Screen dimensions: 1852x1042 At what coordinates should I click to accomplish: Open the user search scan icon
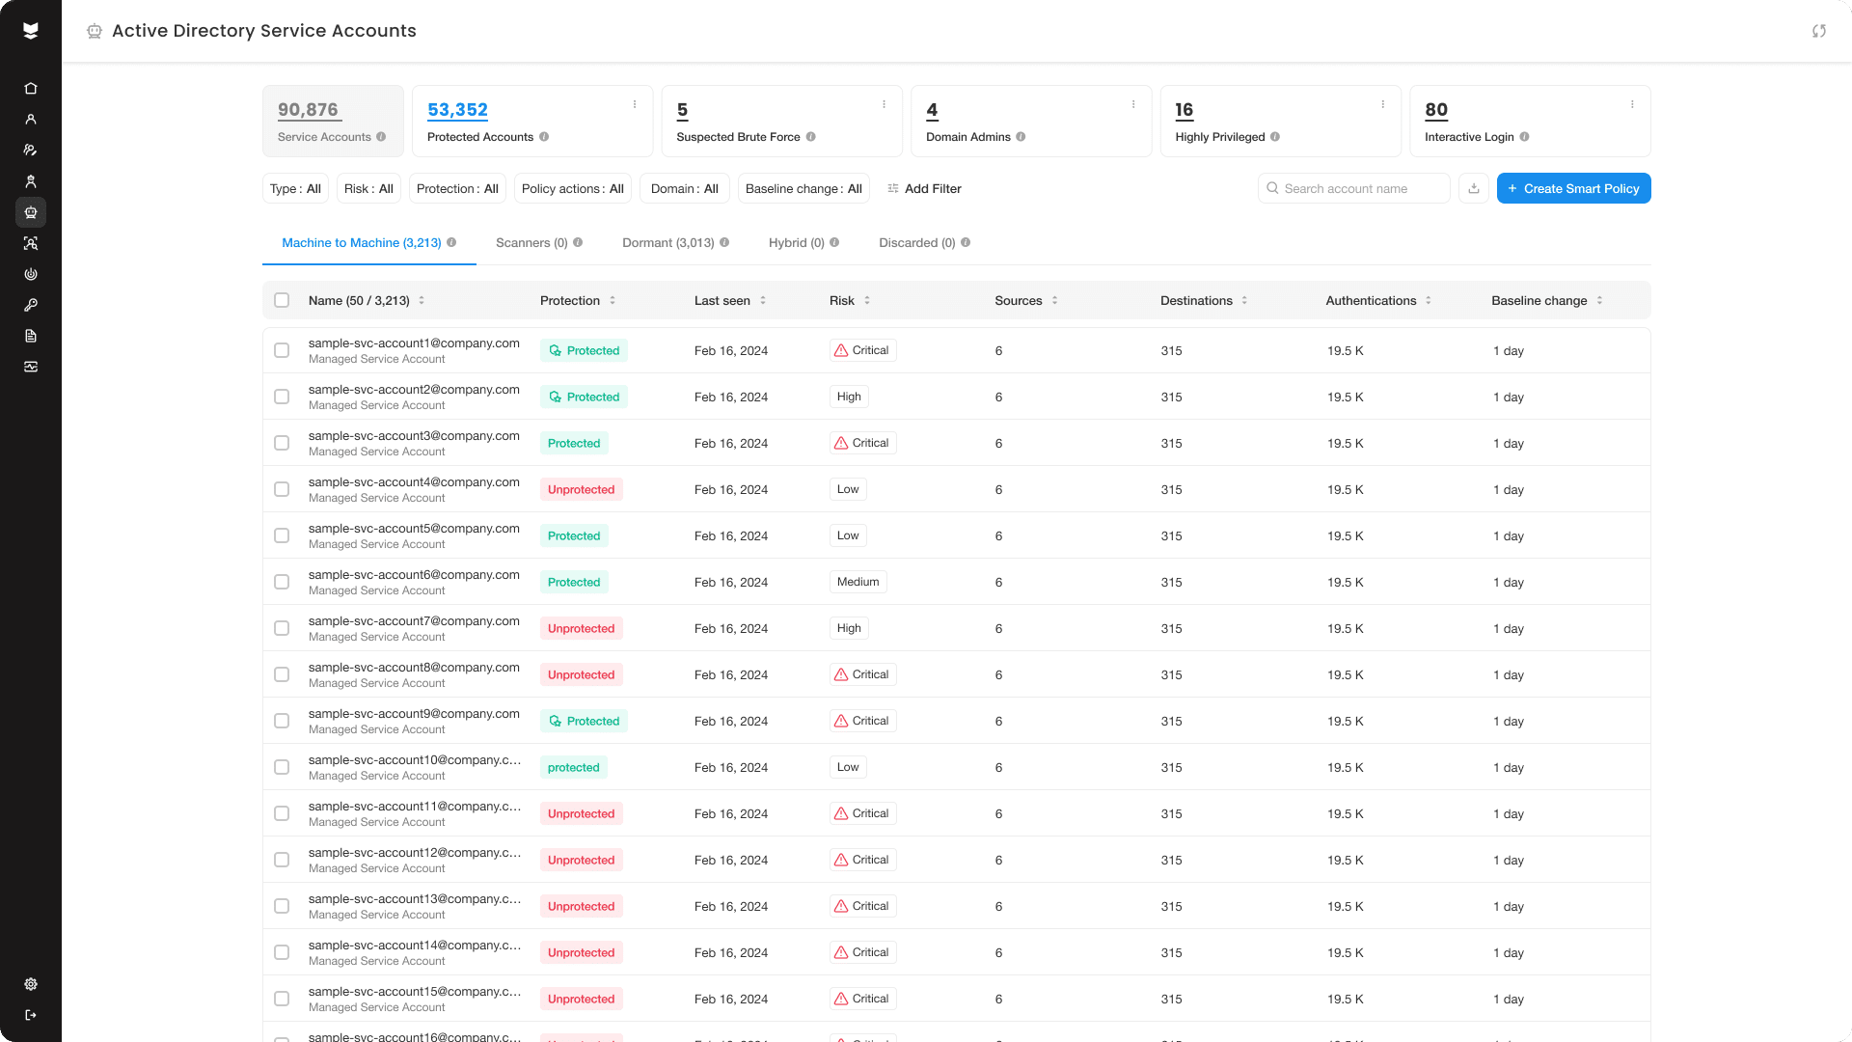point(31,243)
